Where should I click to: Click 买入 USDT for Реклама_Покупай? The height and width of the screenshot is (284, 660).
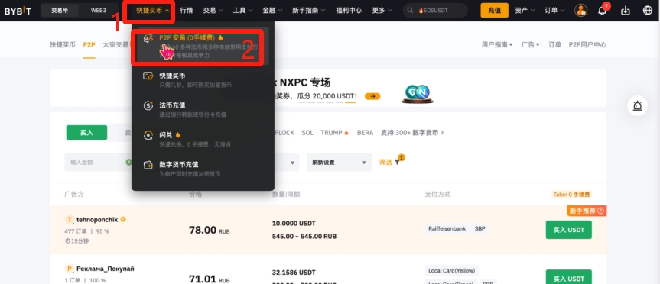click(x=569, y=277)
